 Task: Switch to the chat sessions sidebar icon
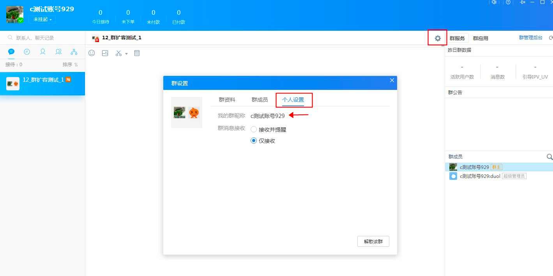tap(11, 51)
